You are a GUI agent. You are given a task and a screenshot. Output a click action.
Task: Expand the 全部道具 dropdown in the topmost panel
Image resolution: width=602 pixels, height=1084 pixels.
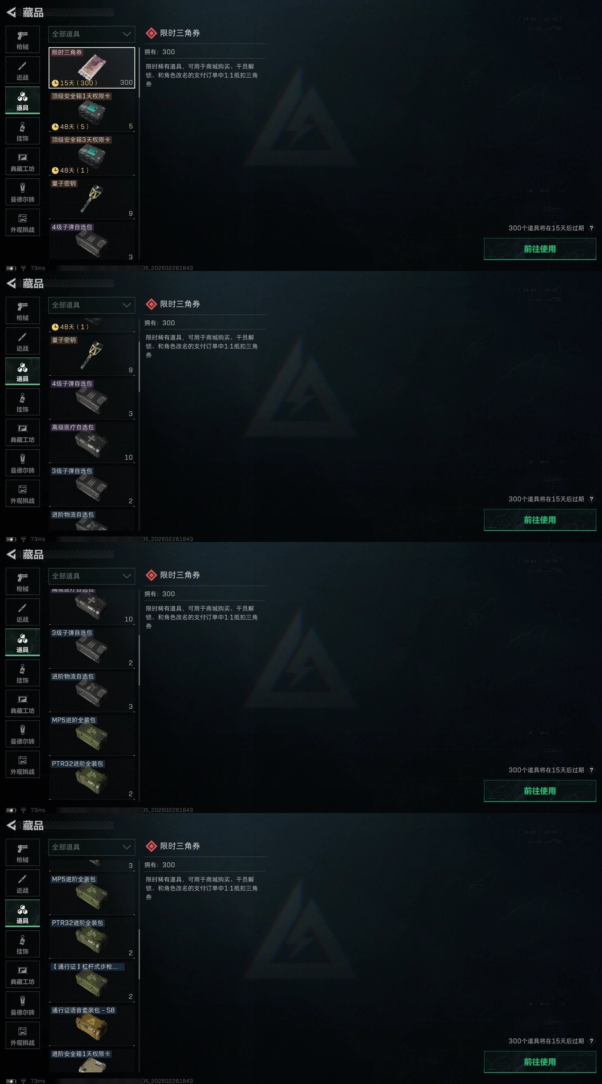(x=92, y=34)
